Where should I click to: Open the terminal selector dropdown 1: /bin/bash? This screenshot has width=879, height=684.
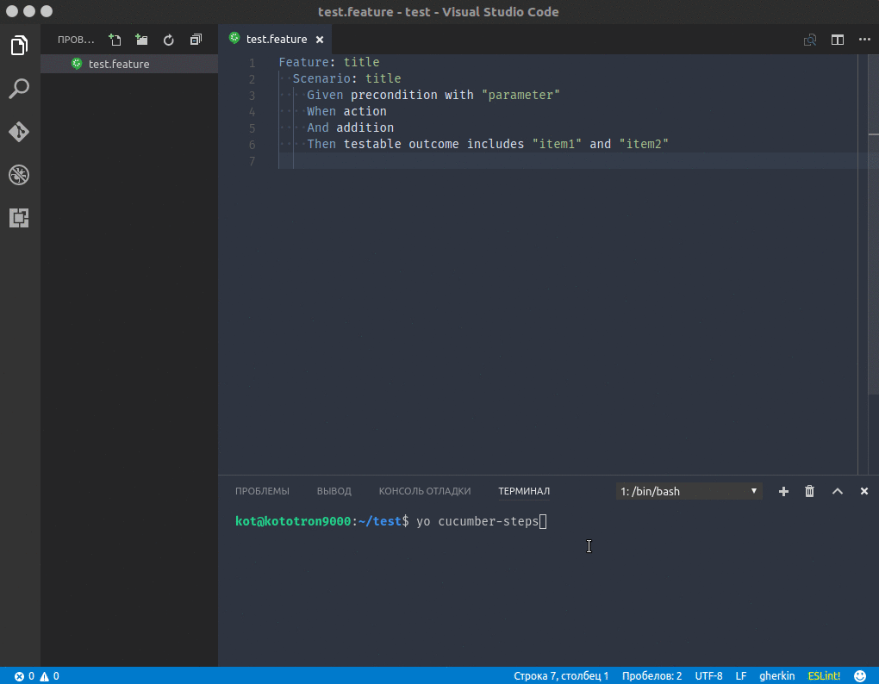[x=689, y=491]
